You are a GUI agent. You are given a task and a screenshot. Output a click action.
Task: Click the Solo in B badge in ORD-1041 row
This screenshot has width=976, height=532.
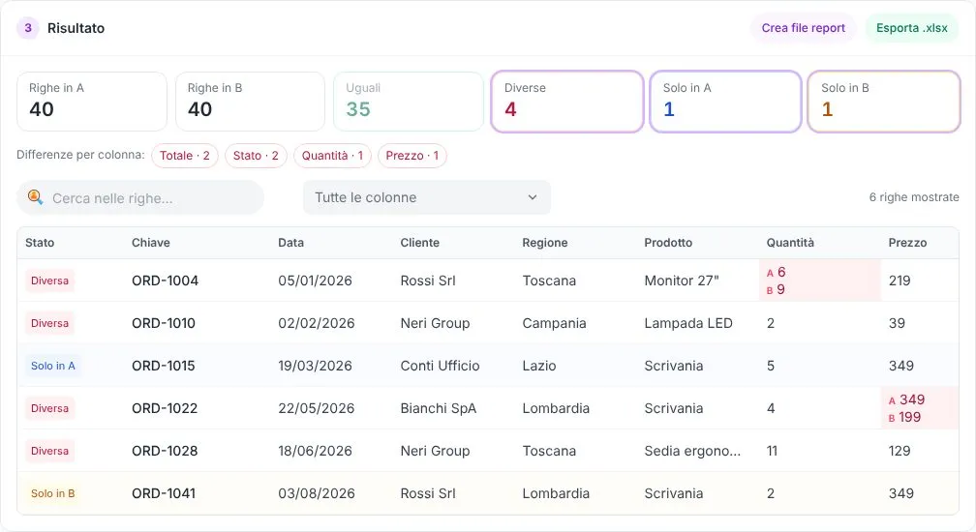(53, 493)
